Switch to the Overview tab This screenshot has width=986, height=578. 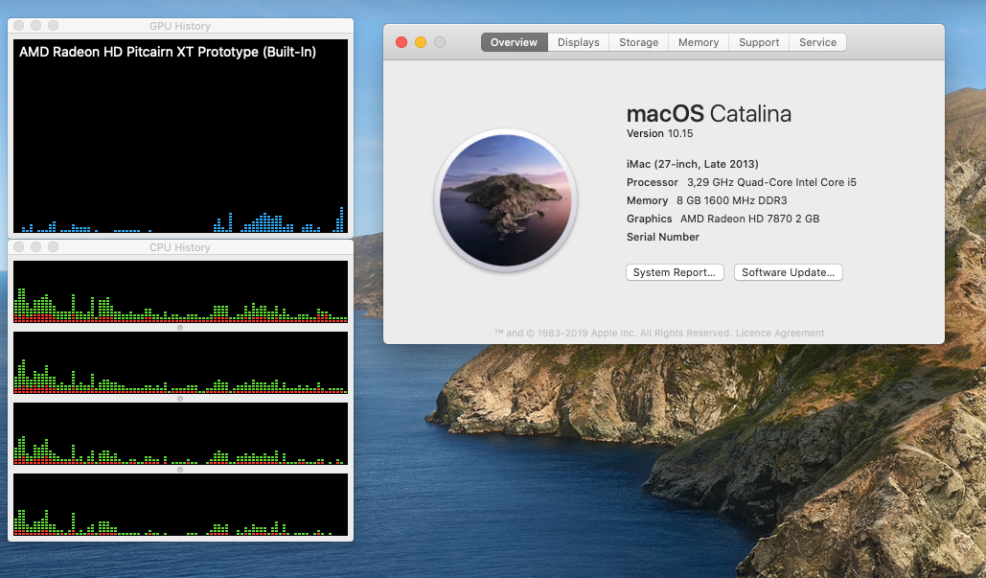point(514,42)
